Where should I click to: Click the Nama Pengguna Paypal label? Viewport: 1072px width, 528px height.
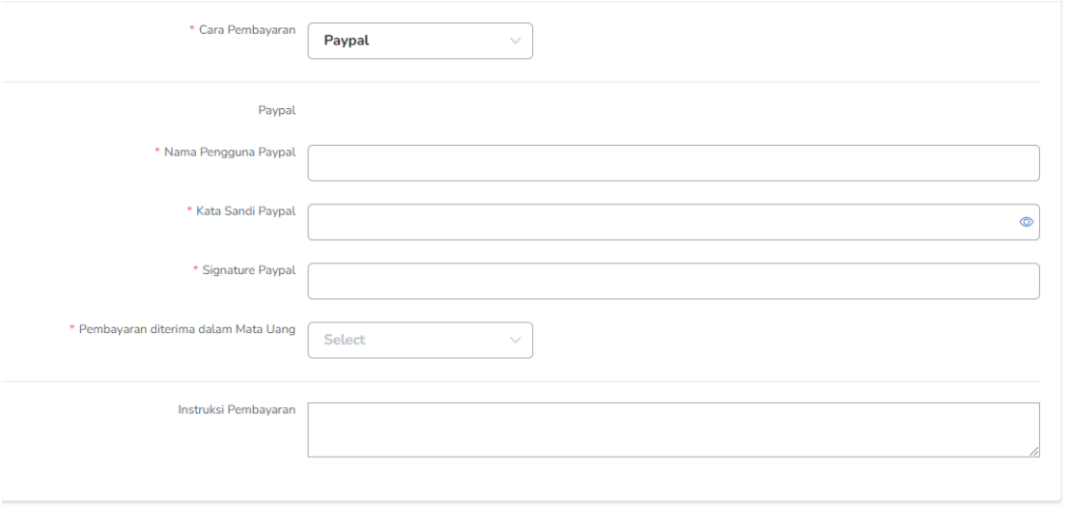(230, 153)
